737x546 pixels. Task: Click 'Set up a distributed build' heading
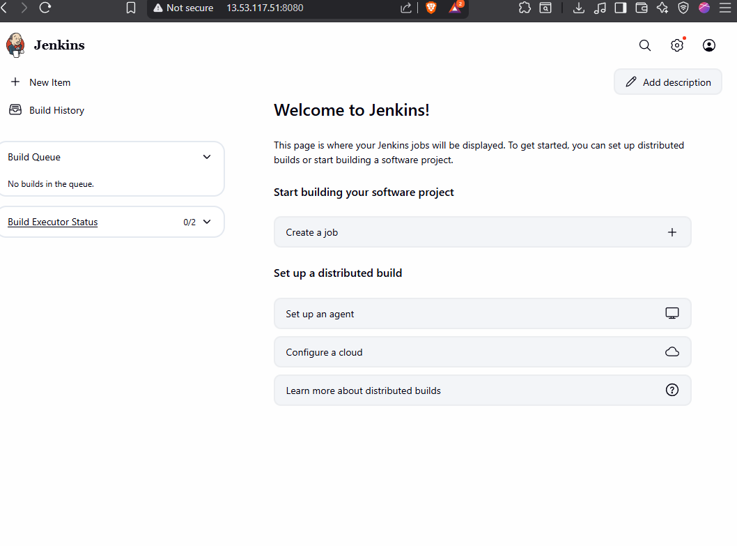click(x=338, y=273)
